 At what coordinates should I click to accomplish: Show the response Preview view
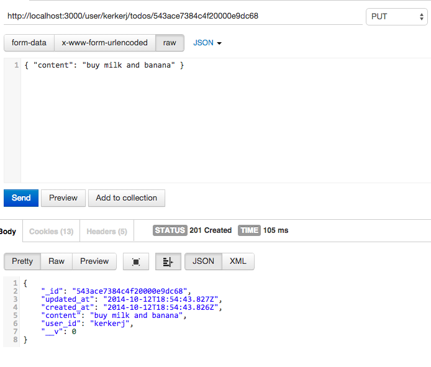[x=94, y=261]
